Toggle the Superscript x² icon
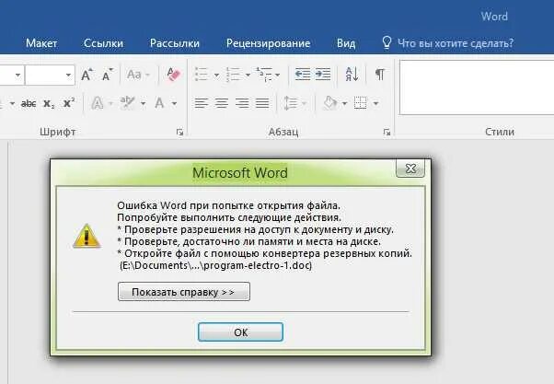The width and height of the screenshot is (554, 384). [69, 103]
